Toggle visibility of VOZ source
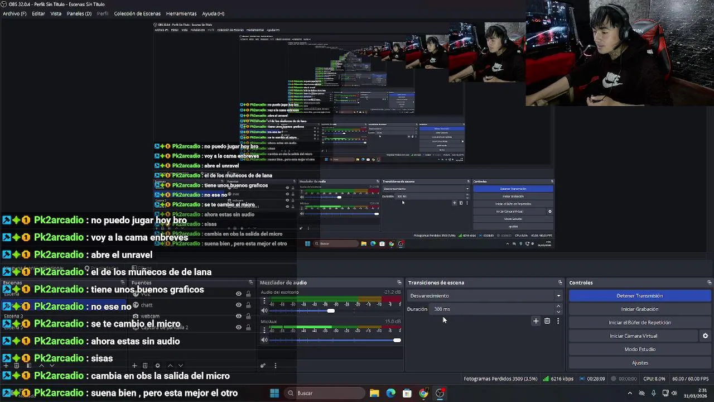 pos(239,294)
